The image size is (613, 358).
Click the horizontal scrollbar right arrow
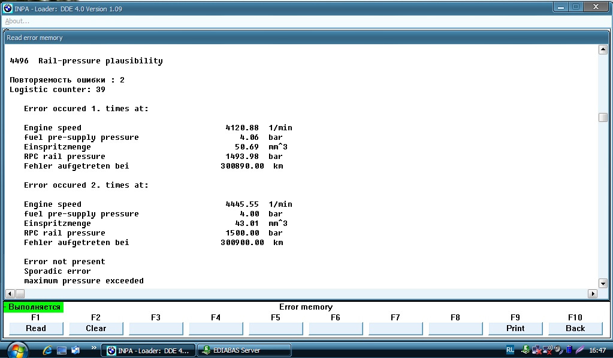tap(593, 293)
